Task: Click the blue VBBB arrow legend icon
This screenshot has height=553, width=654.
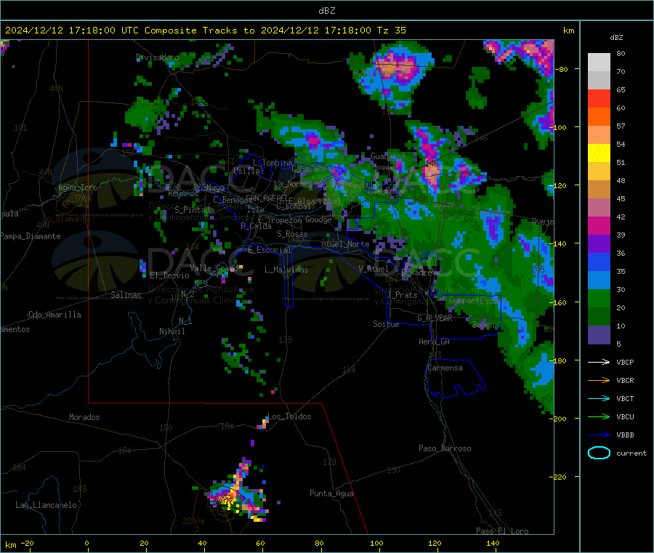Action: click(x=599, y=435)
